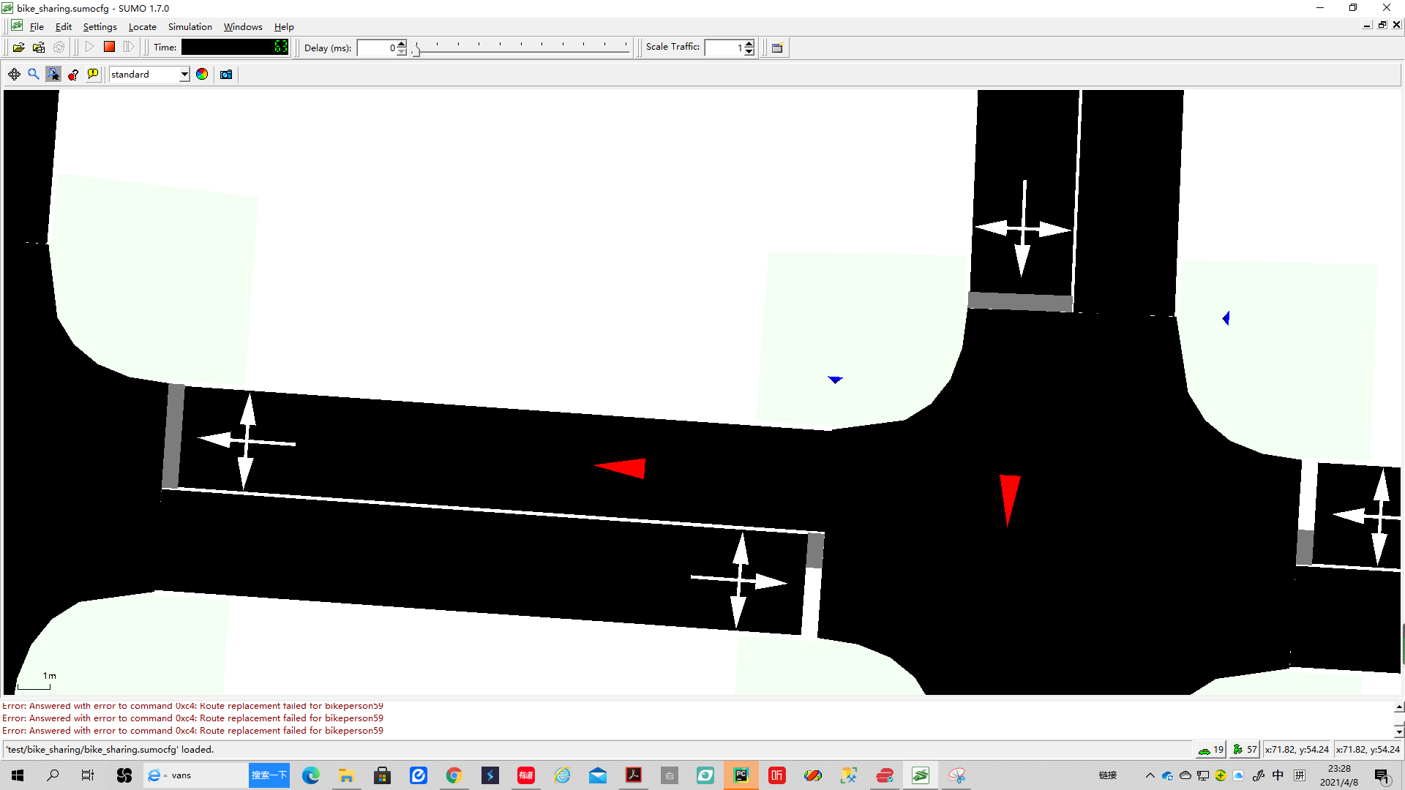Image resolution: width=1405 pixels, height=790 pixels.
Task: Open the Simulation menu
Action: click(190, 26)
